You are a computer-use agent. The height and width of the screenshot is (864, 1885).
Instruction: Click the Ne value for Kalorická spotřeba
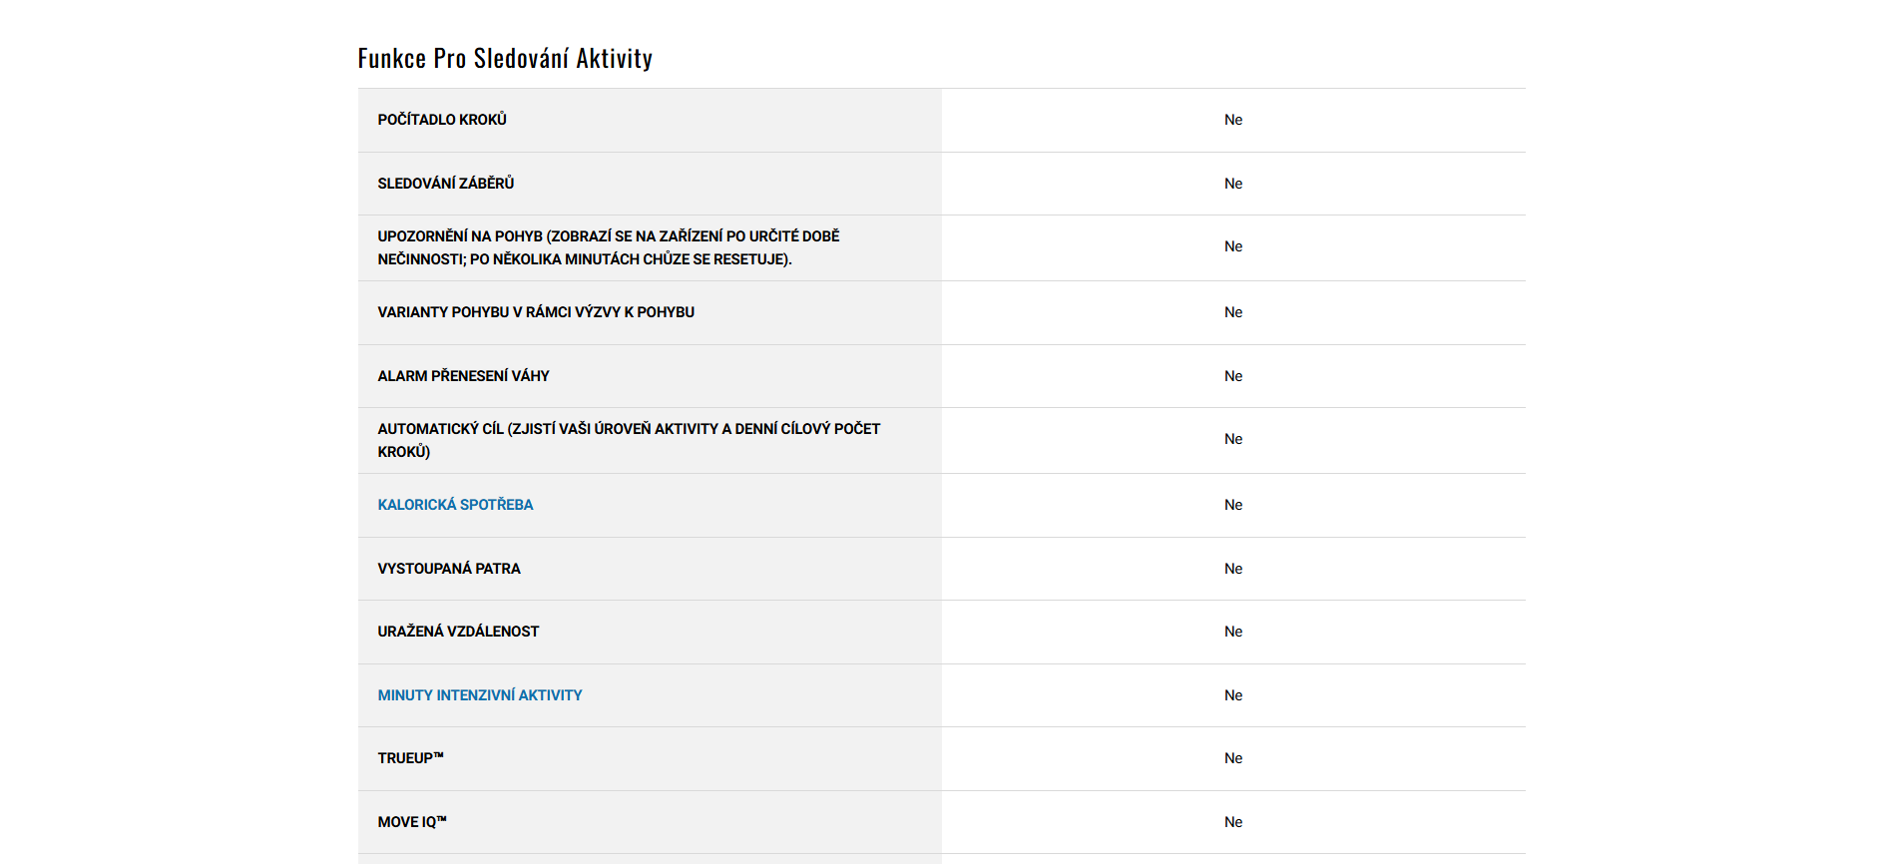click(x=1233, y=505)
